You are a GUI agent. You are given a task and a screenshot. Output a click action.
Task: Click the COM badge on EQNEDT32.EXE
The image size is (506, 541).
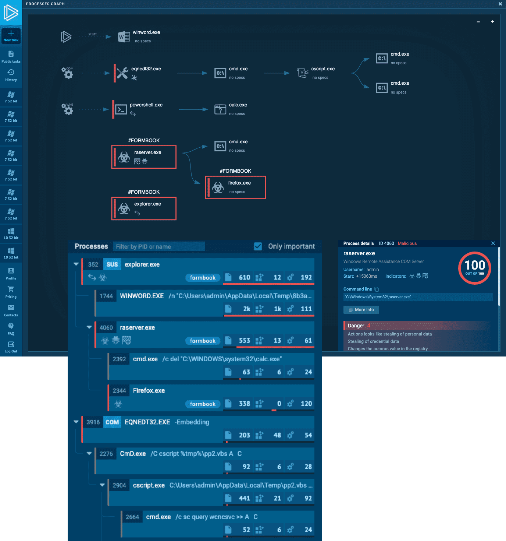[x=112, y=422]
